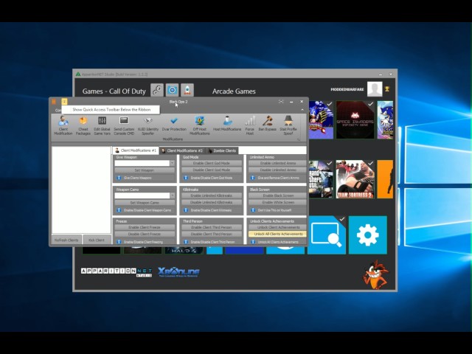Switch to the Zombie Clients tab
The height and width of the screenshot is (354, 472).
[x=222, y=150]
